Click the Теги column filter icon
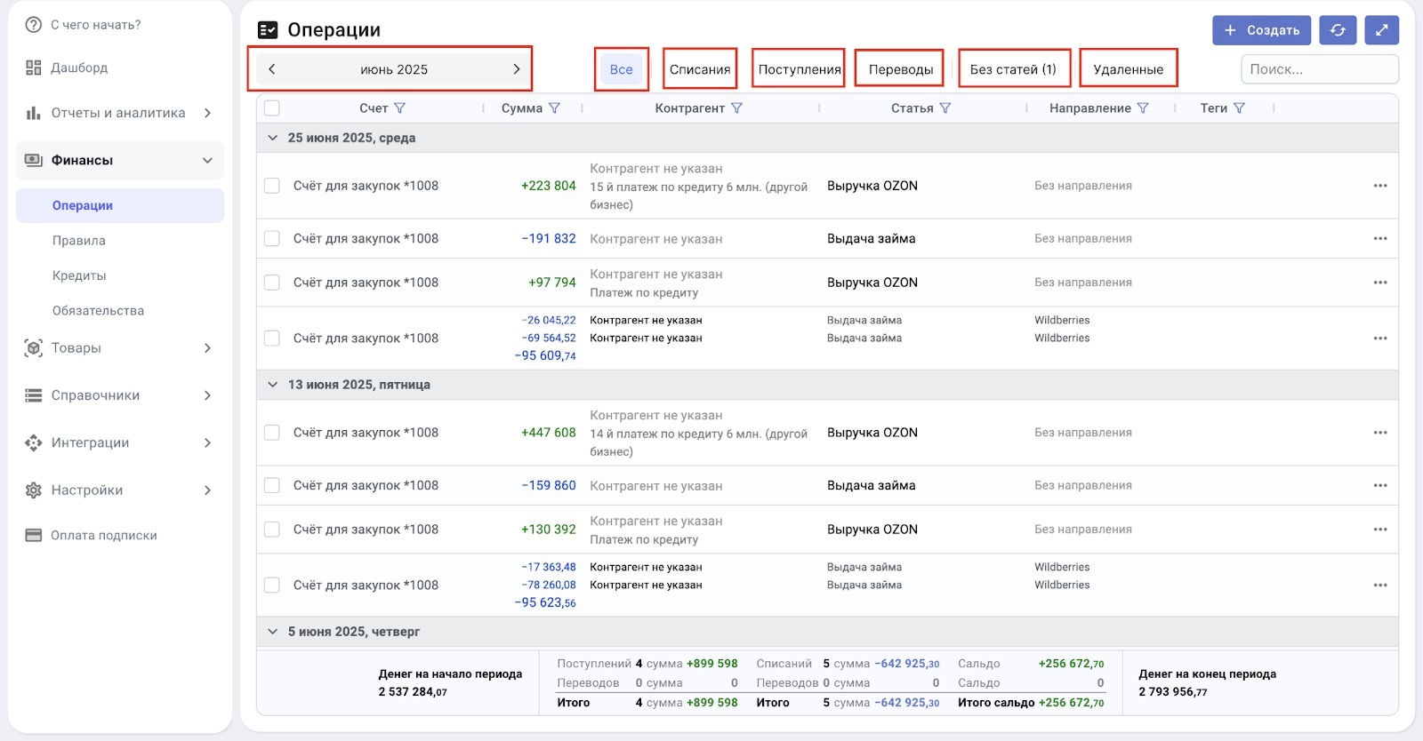 point(1239,108)
